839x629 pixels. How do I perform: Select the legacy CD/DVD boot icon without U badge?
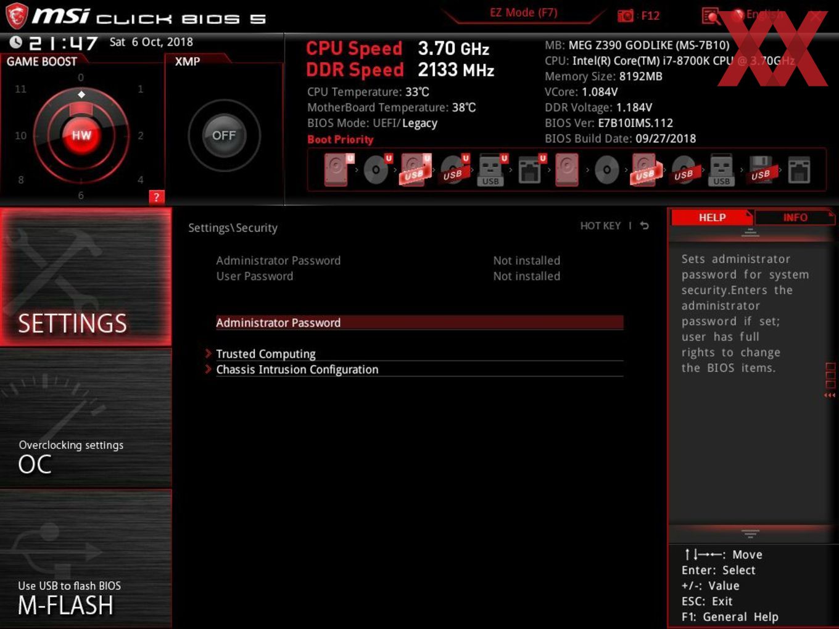pos(606,170)
